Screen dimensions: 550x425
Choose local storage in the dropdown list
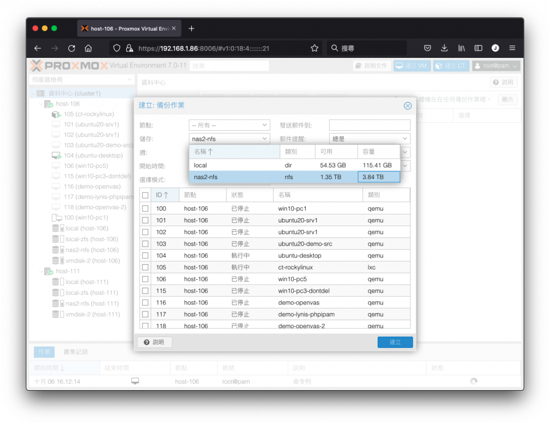[x=294, y=165]
